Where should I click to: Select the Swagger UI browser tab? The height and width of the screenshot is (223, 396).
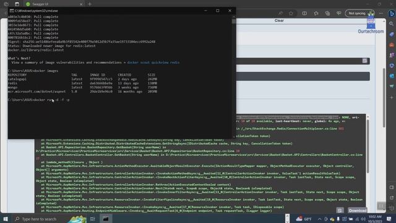click(54, 4)
